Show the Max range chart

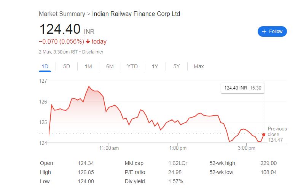tap(199, 67)
